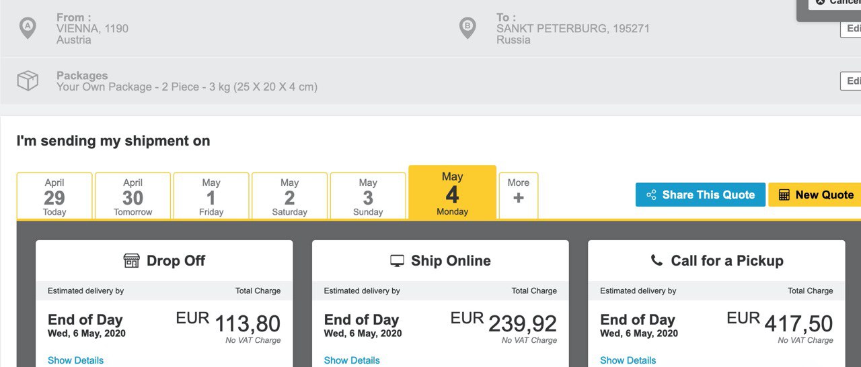Select April 29 Today date tab
The height and width of the screenshot is (367, 861).
[x=54, y=196]
